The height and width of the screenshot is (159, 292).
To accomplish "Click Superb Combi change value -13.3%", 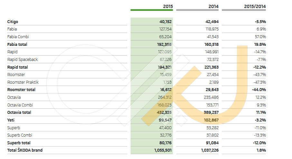I will (x=260, y=135).
